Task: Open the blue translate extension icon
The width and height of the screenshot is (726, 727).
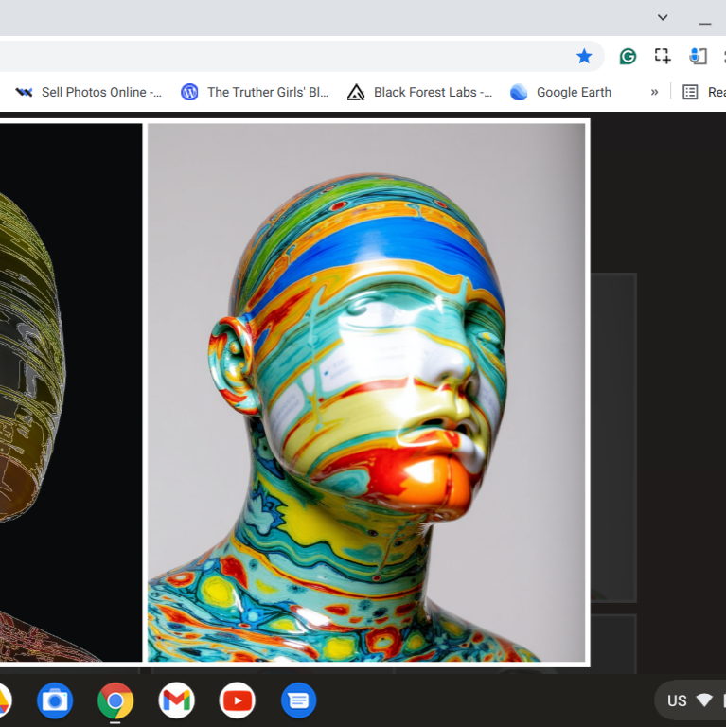Action: click(699, 57)
